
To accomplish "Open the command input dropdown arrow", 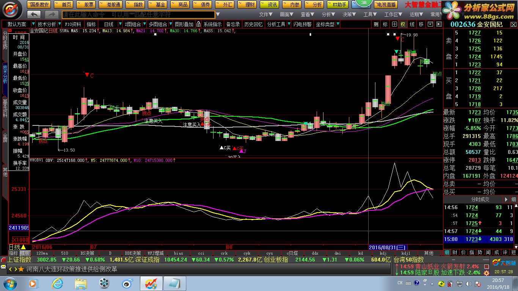I will coord(217,15).
